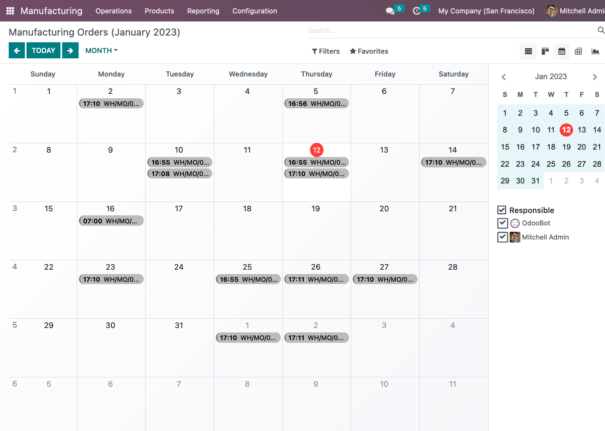Open the apps grid menu icon
The height and width of the screenshot is (431, 605).
[10, 11]
